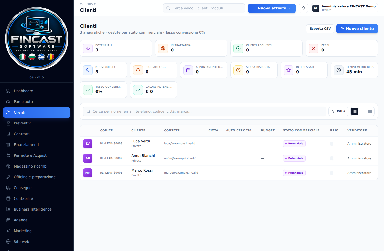384x251 pixels.
Task: Focus the Cerca per nome search field
Action: point(205,111)
